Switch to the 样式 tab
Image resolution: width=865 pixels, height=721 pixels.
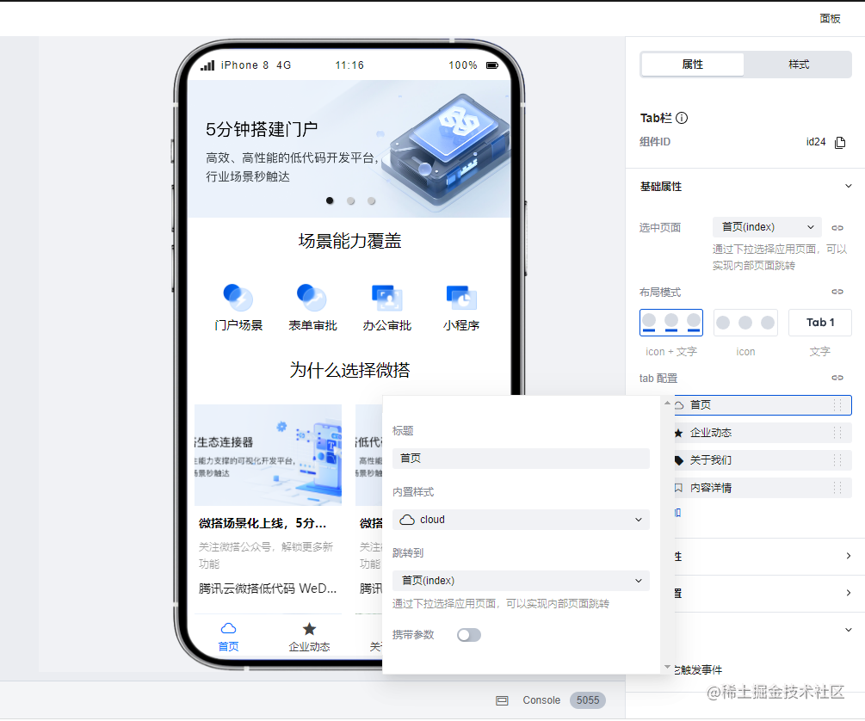[798, 65]
